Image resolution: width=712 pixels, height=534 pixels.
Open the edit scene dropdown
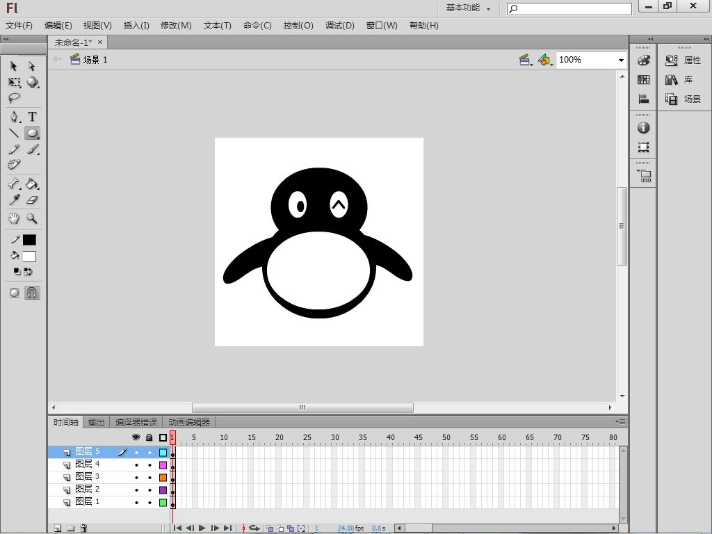pyautogui.click(x=526, y=60)
